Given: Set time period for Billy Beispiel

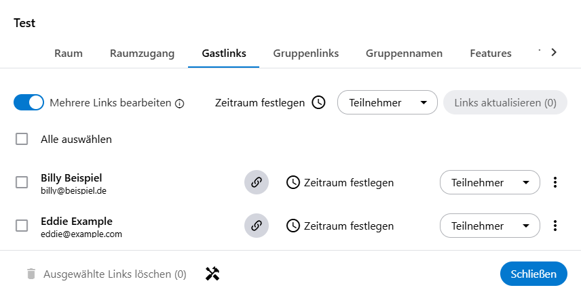Looking at the screenshot, I should tap(340, 182).
